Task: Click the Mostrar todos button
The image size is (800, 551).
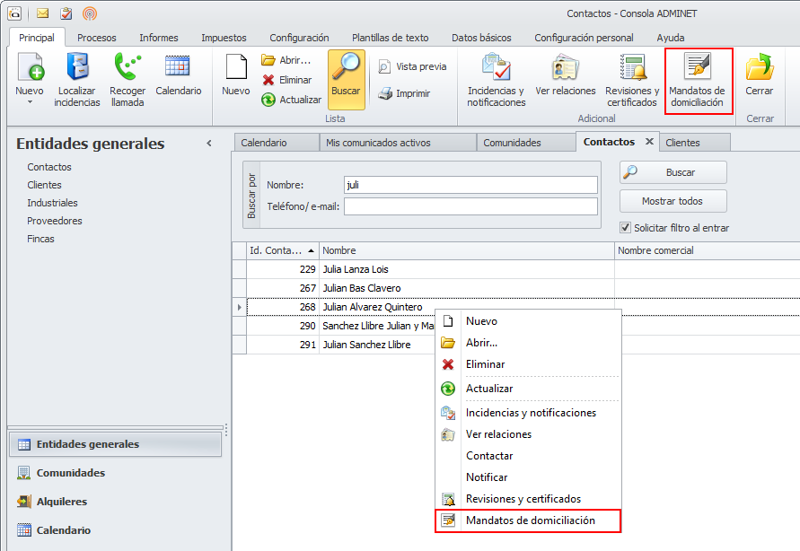Action: [673, 201]
